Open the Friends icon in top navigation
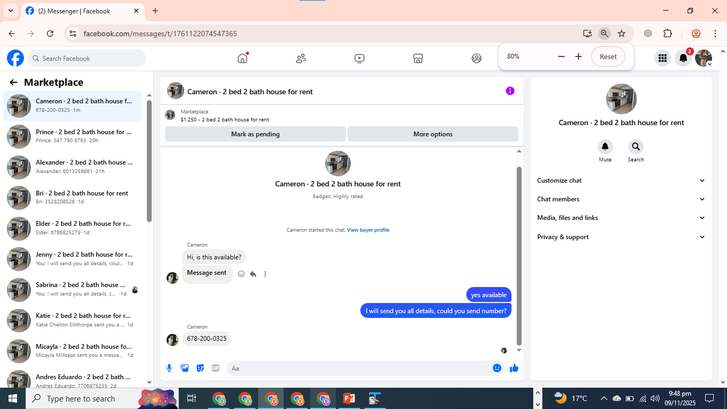This screenshot has height=409, width=727. tap(301, 59)
